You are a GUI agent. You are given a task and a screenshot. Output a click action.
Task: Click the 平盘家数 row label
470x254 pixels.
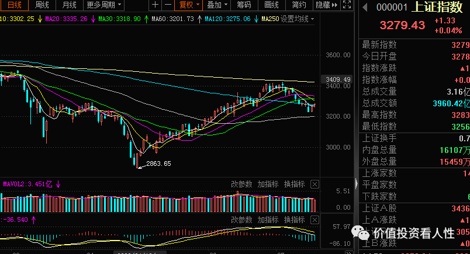click(x=379, y=185)
